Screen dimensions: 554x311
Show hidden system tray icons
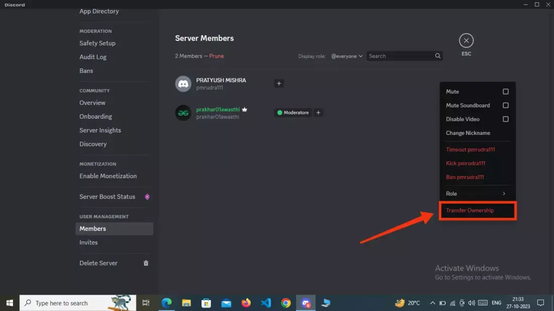433,303
